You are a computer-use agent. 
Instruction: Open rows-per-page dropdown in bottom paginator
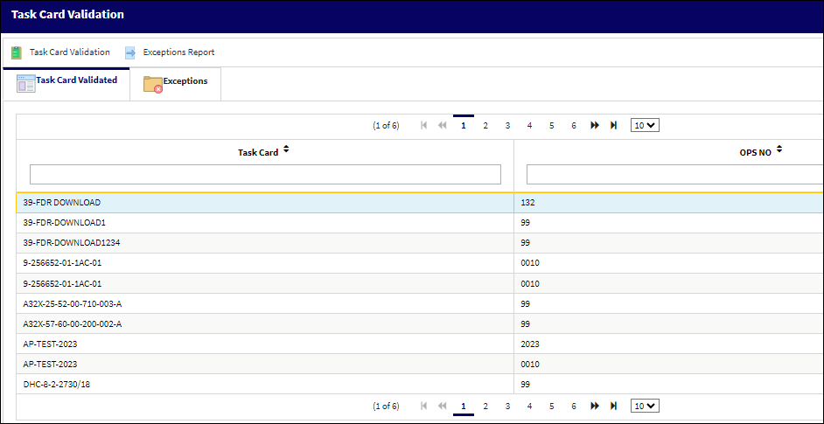tap(645, 406)
